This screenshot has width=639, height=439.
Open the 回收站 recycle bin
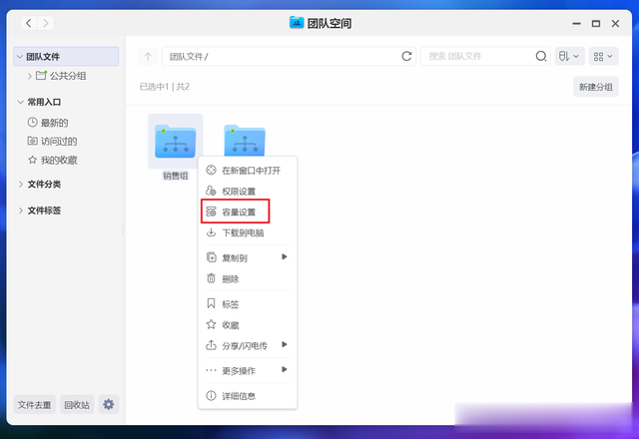tap(77, 405)
